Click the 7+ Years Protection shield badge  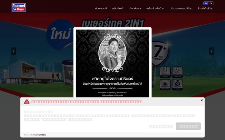160,54
